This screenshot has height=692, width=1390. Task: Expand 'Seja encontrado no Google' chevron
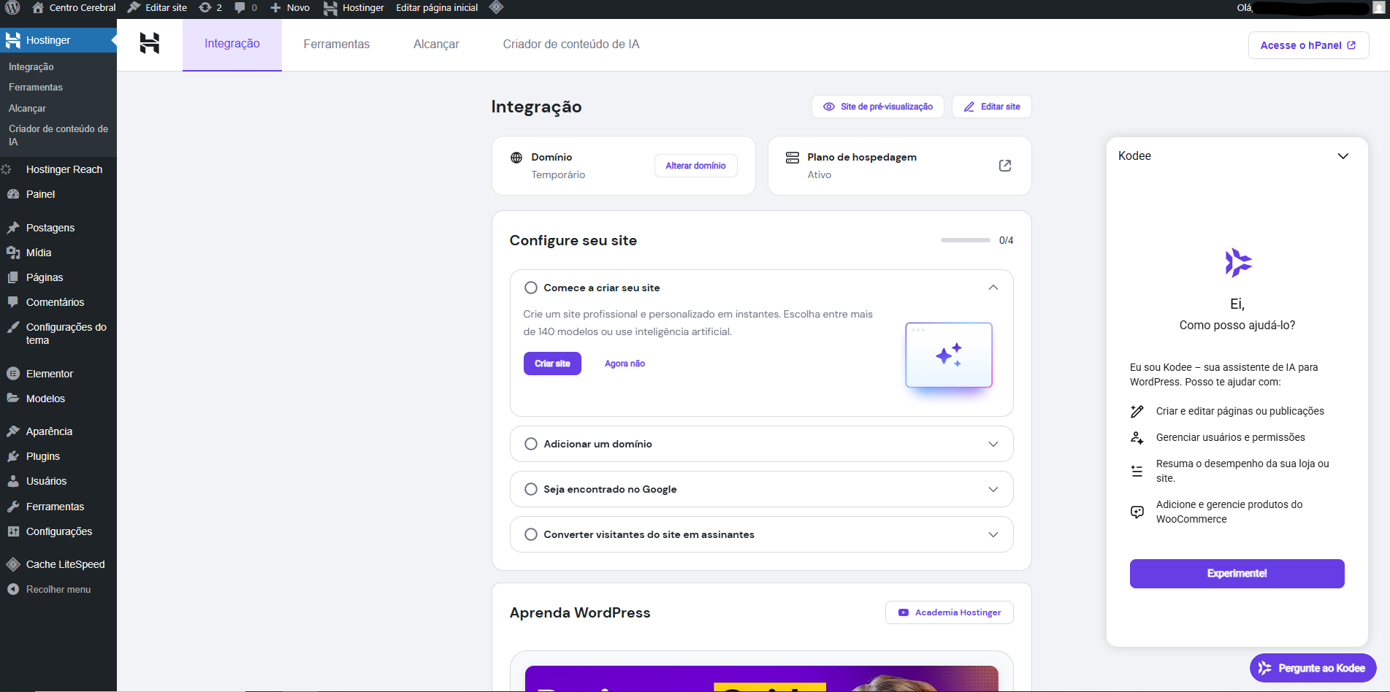[x=993, y=489]
